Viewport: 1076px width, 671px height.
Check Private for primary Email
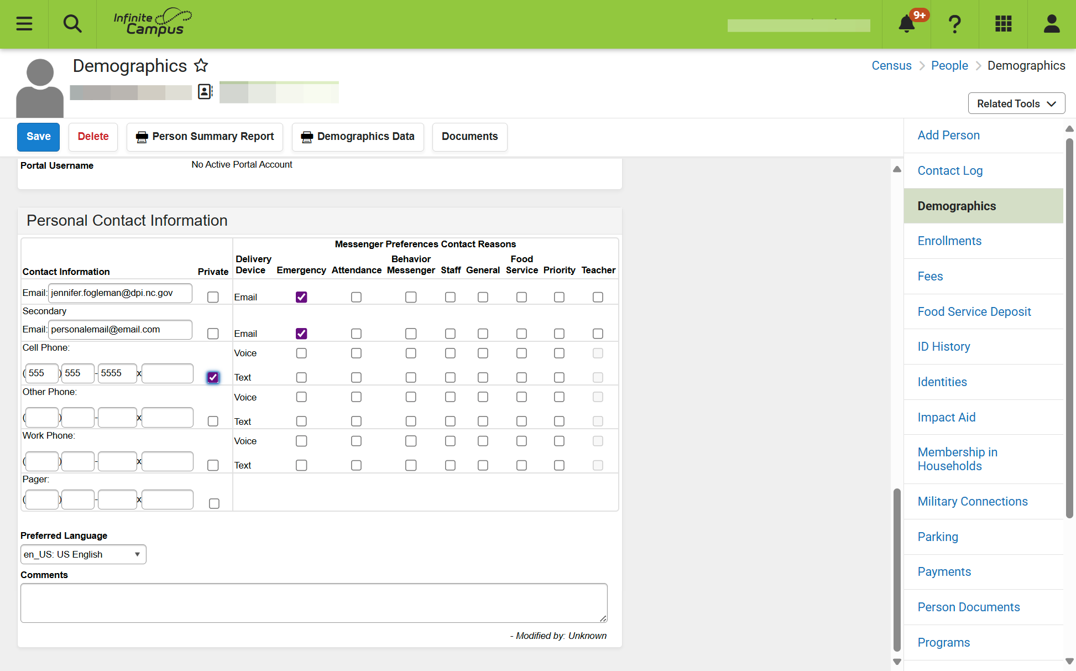[x=213, y=297]
